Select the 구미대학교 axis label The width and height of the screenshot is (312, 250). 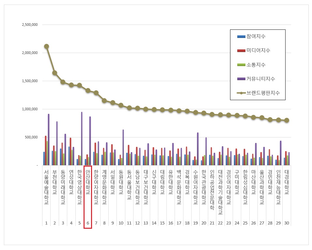coord(237,182)
